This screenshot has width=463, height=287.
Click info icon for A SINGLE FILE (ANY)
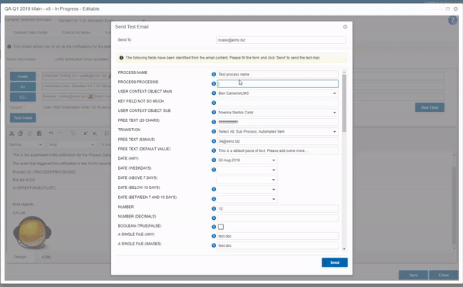coord(214,236)
